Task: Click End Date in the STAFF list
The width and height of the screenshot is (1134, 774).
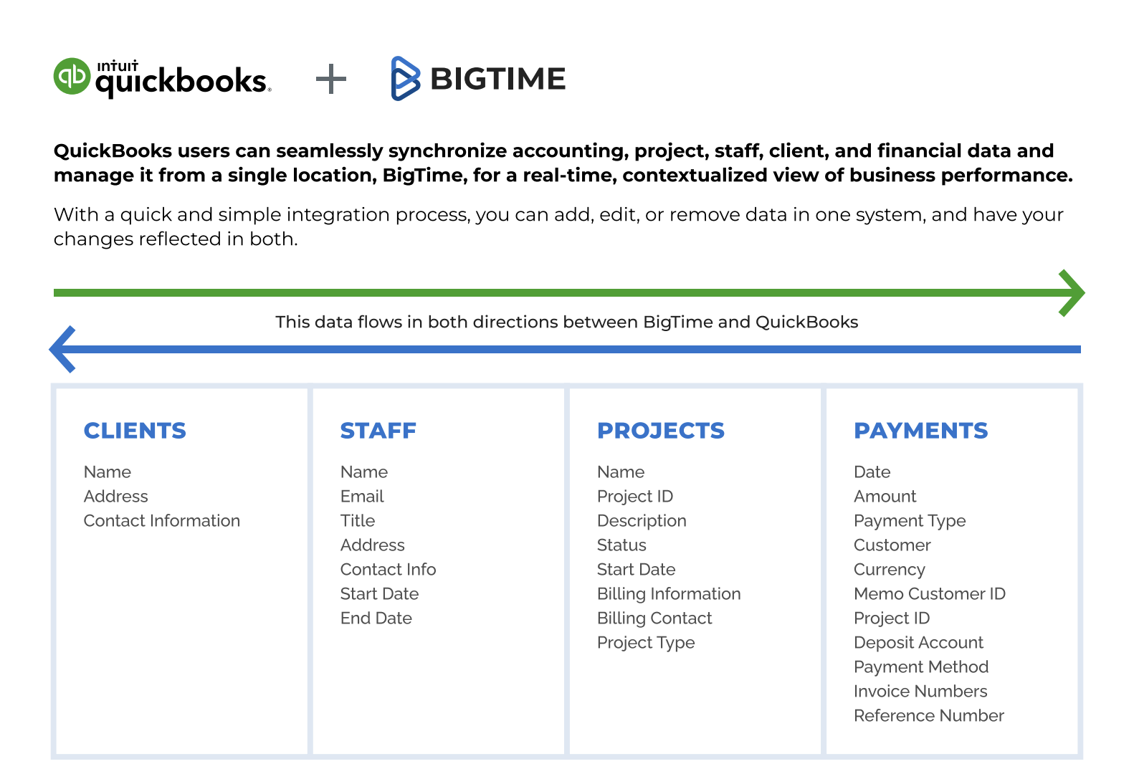Action: pyautogui.click(x=376, y=618)
